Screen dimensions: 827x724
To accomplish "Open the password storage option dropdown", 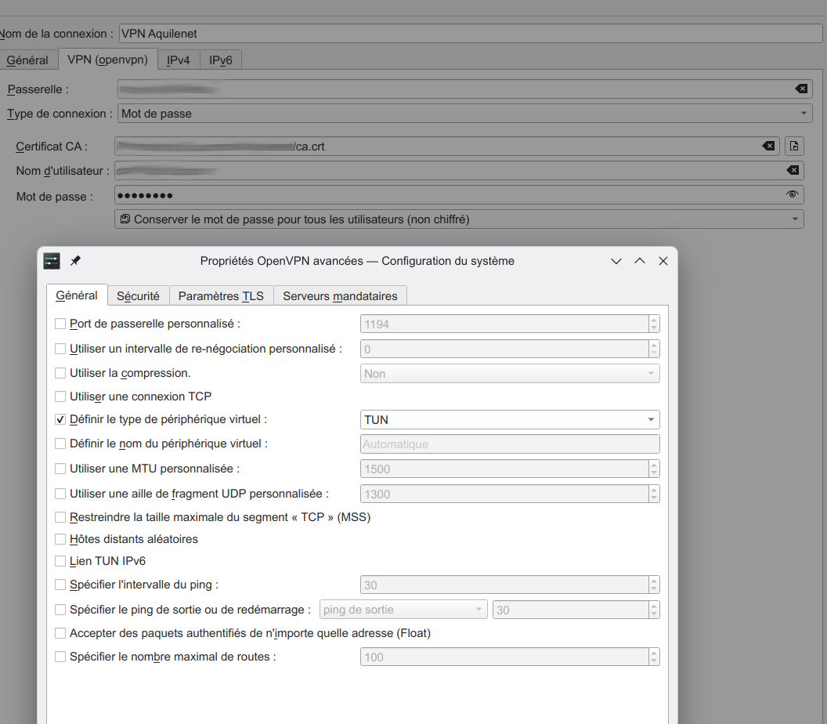I will pyautogui.click(x=459, y=219).
